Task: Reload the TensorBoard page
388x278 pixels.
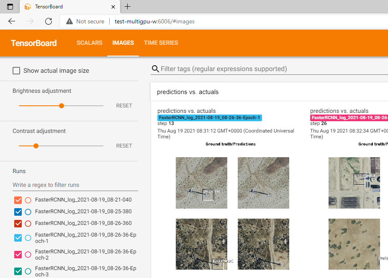Action: (x=49, y=21)
